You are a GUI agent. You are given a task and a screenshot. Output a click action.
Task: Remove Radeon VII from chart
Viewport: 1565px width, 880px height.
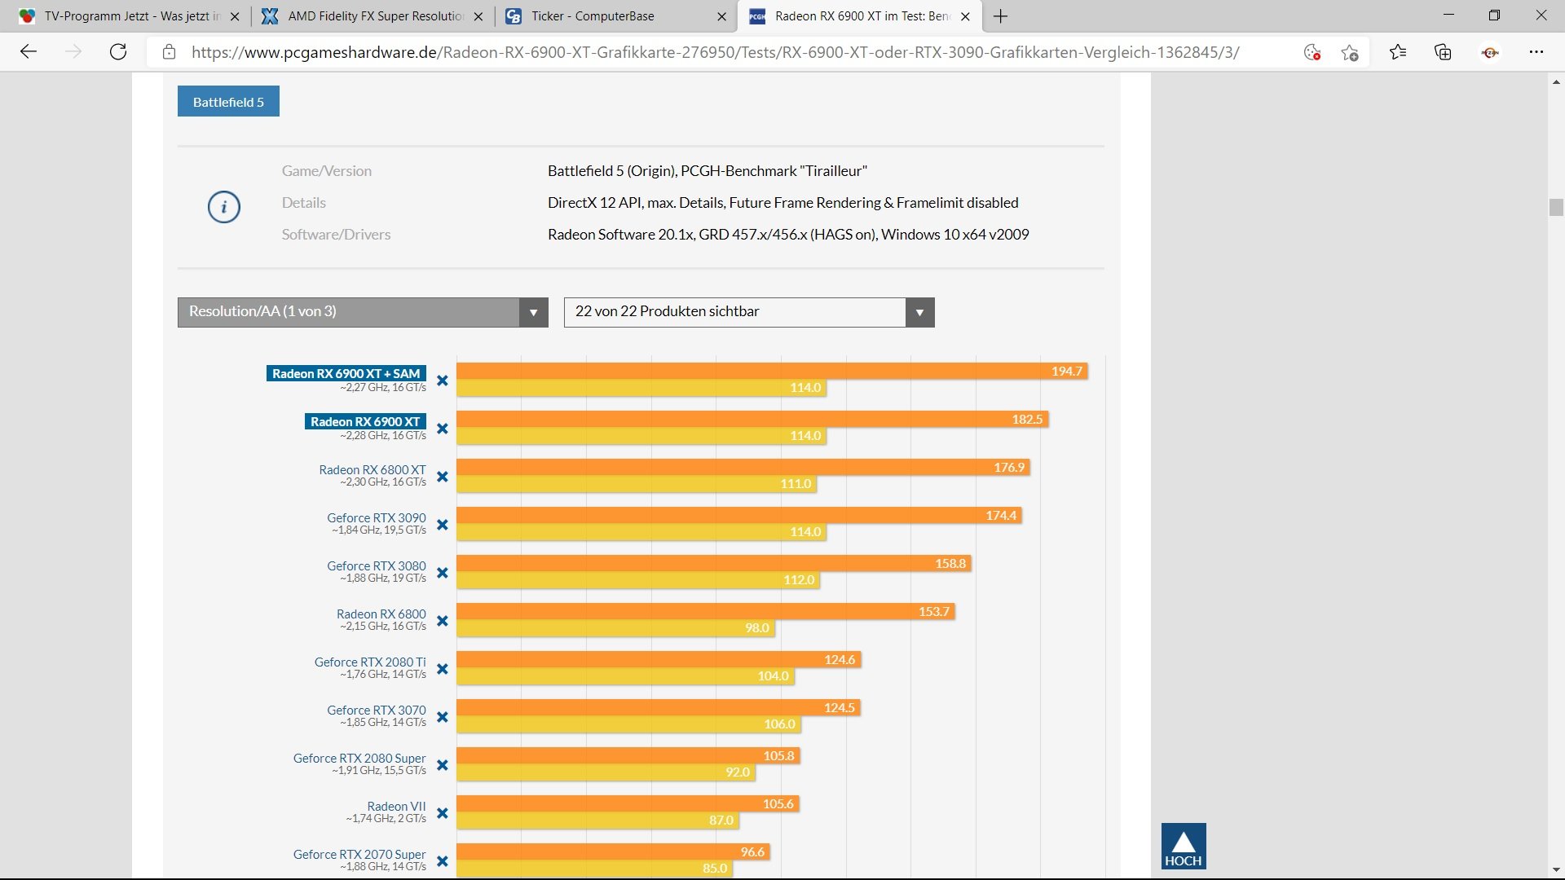point(443,813)
